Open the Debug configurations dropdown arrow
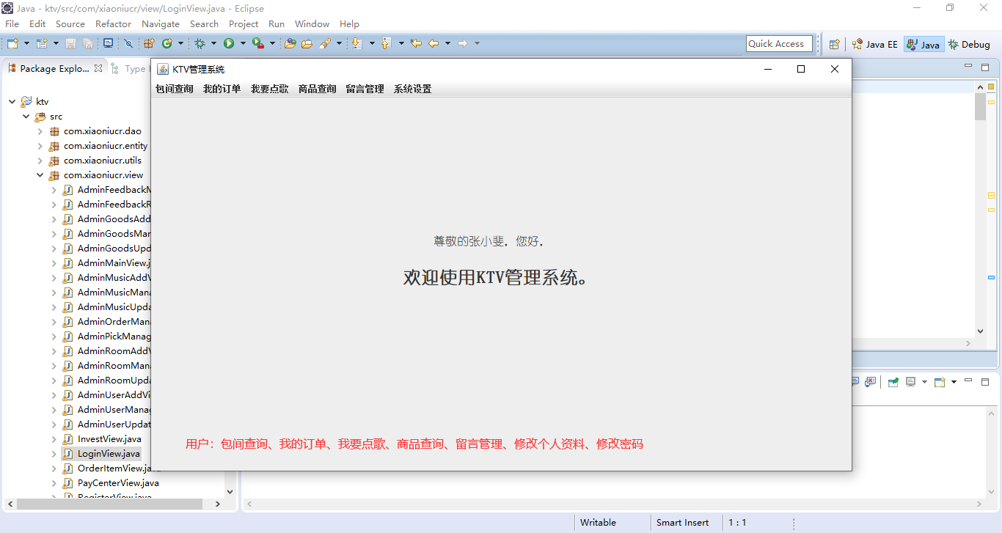This screenshot has height=533, width=1002. tap(213, 44)
